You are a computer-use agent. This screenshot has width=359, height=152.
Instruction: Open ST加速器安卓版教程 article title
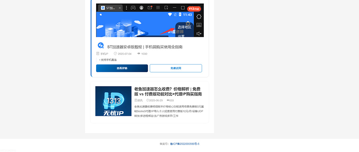pyautogui.click(x=145, y=47)
